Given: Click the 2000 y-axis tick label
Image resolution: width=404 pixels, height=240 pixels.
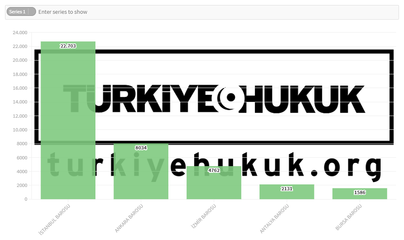Looking at the screenshot, I should coord(22,185).
